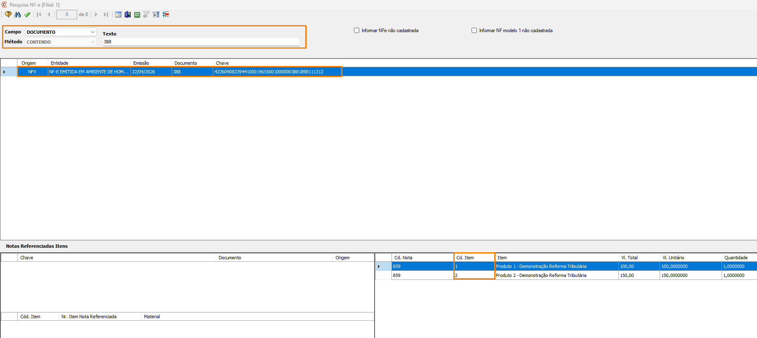Screen dimensions: 757x338
Task: Click the red column freeze icon
Action: point(166,14)
